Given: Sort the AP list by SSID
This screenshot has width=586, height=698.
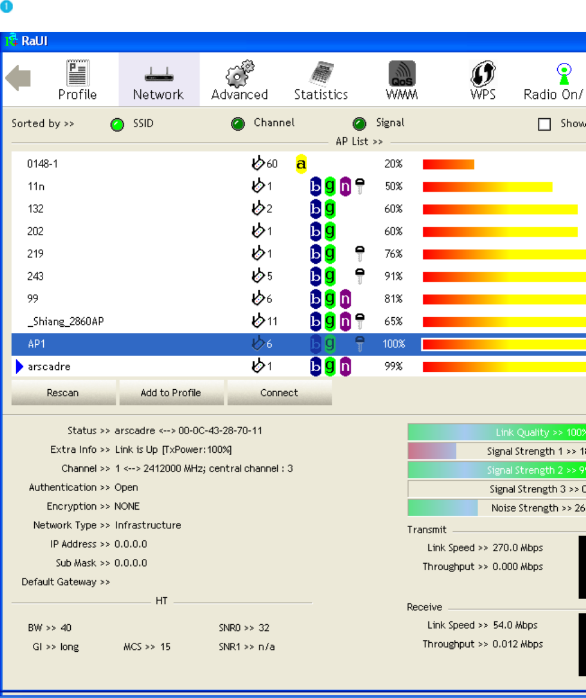Looking at the screenshot, I should (118, 125).
